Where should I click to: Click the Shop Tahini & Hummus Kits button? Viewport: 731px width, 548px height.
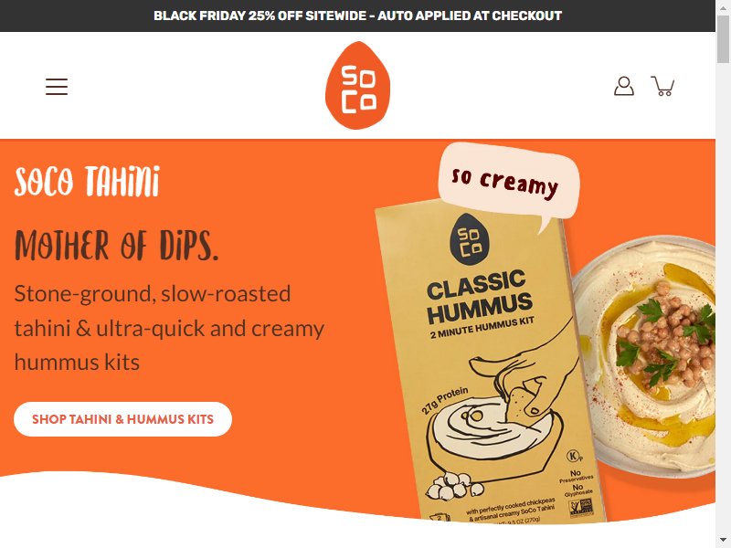122,419
